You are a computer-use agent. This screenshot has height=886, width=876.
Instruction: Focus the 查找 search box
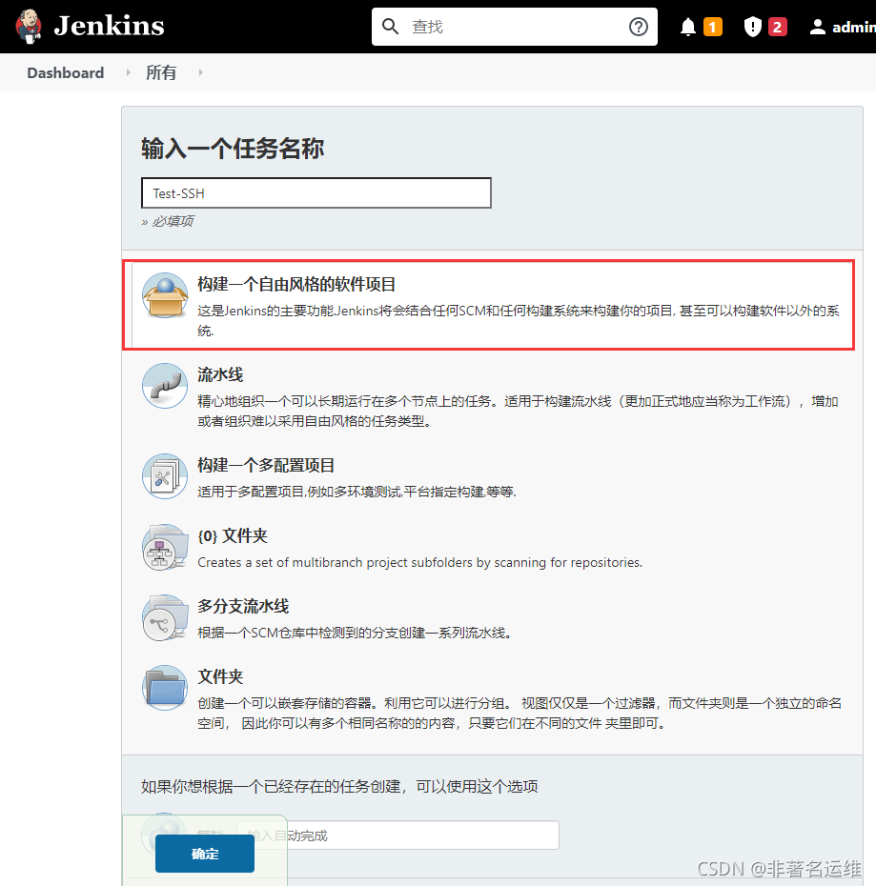point(514,27)
